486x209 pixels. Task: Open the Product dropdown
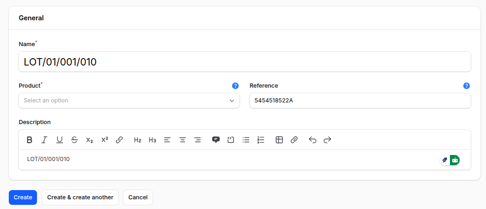pos(129,101)
